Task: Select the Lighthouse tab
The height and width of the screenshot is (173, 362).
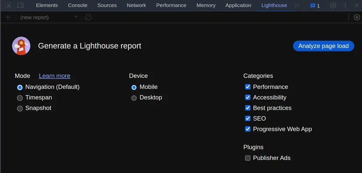Action: pyautogui.click(x=274, y=5)
